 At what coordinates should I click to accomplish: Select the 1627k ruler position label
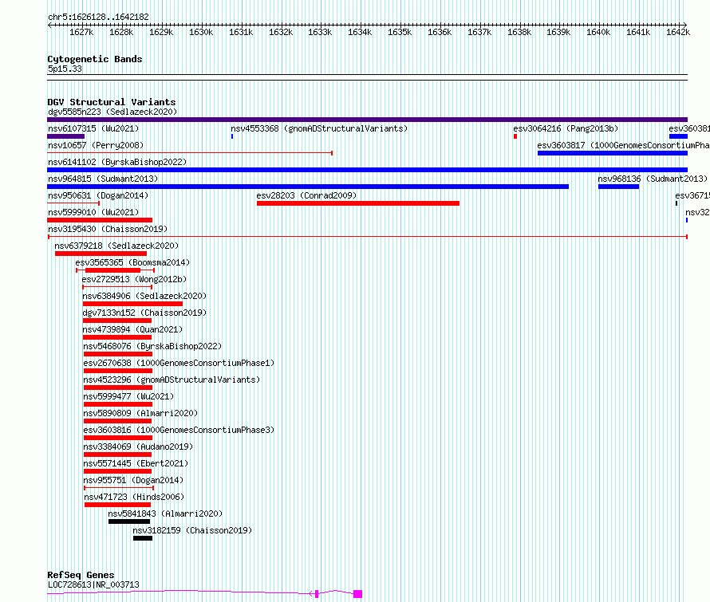[81, 32]
